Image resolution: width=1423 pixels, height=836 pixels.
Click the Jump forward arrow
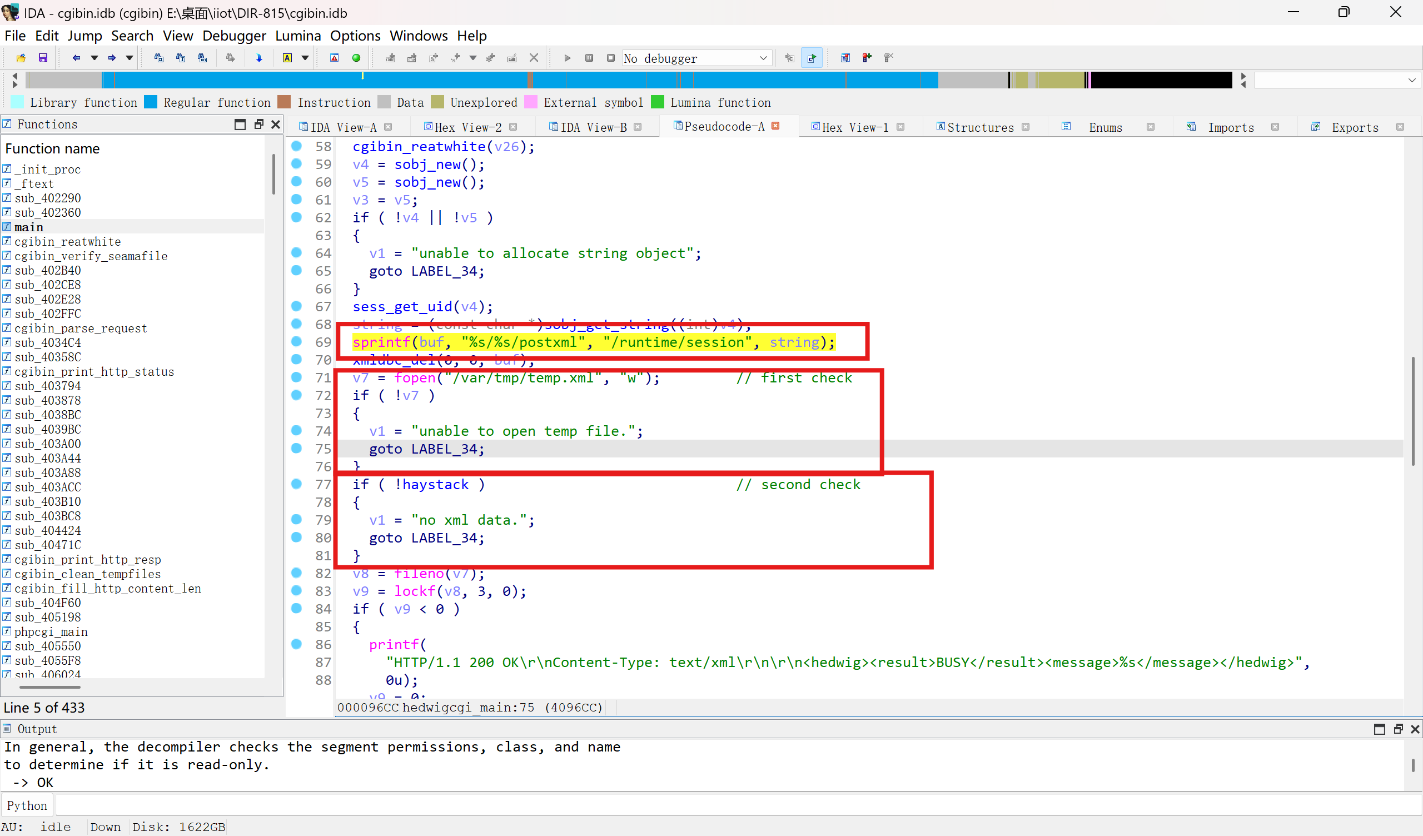pyautogui.click(x=112, y=58)
